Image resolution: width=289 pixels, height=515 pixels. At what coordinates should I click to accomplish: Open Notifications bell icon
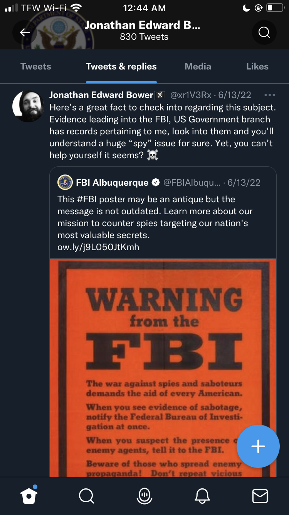203,496
